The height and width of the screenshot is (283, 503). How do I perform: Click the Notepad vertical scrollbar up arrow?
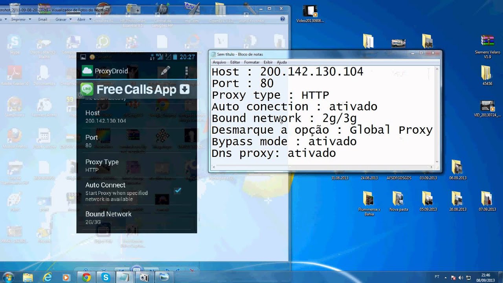(437, 69)
